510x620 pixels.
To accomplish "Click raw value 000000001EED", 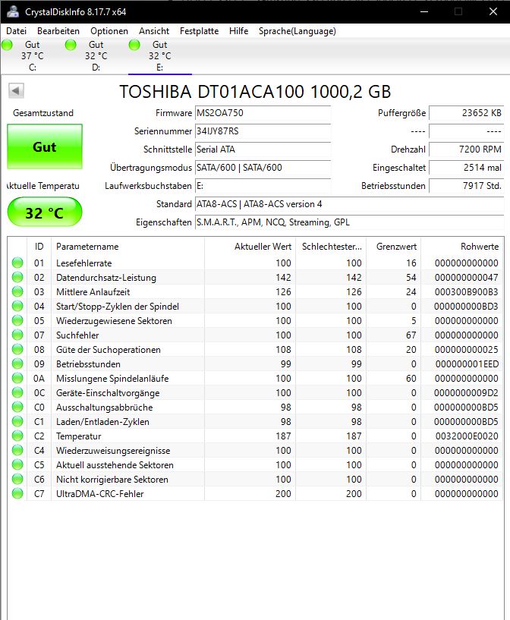I will click(x=467, y=364).
